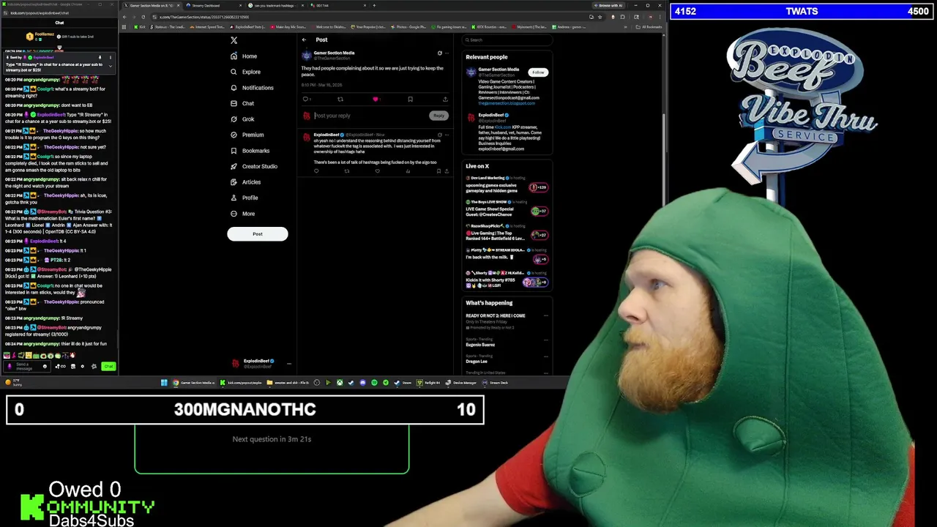Screen dimensions: 937x527
Task: Open Grok in X sidebar
Action: coord(242,119)
